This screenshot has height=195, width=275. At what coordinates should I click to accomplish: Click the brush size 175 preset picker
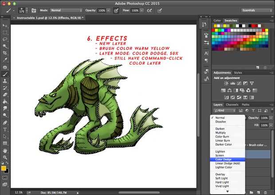point(22,10)
